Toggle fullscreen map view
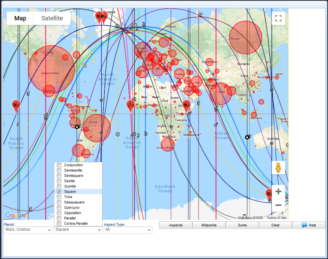 coord(278,18)
